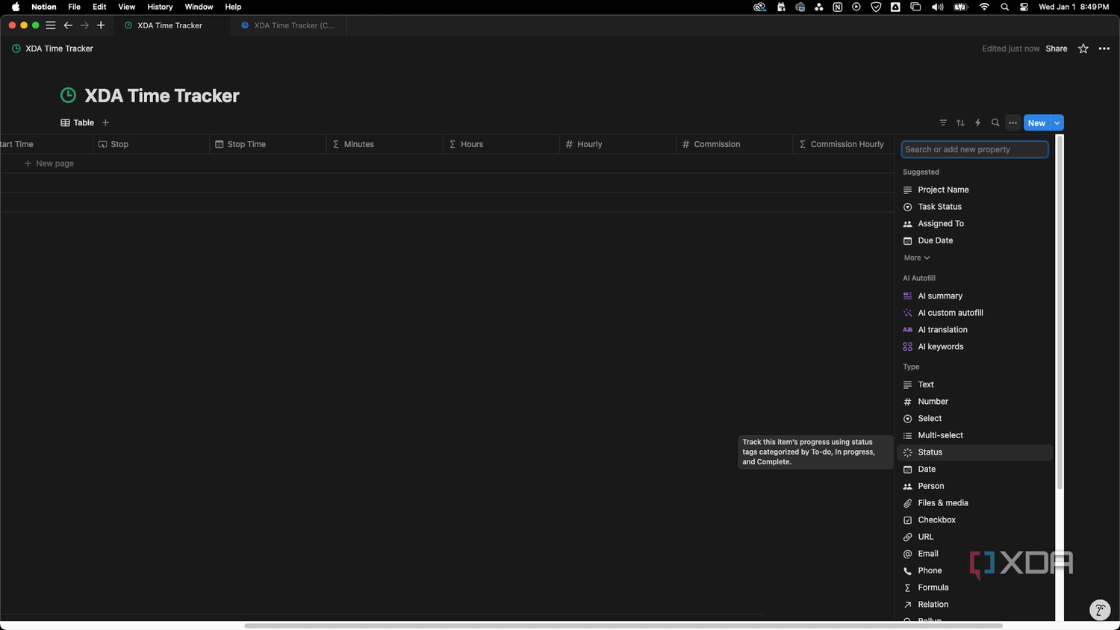
Task: Click the property panel vertical scrollbar
Action: click(x=1060, y=314)
